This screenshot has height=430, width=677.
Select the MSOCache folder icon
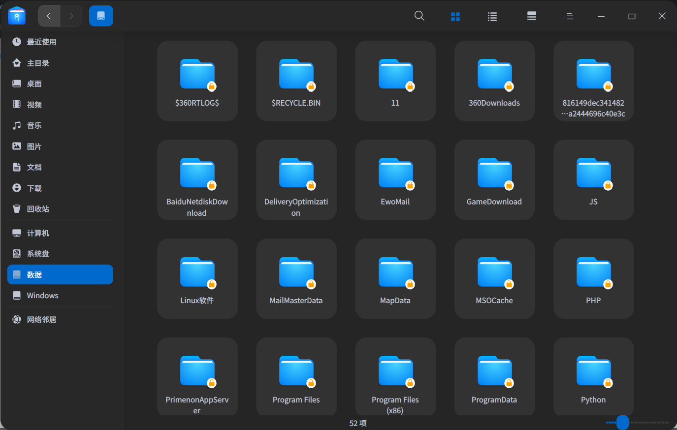point(495,272)
